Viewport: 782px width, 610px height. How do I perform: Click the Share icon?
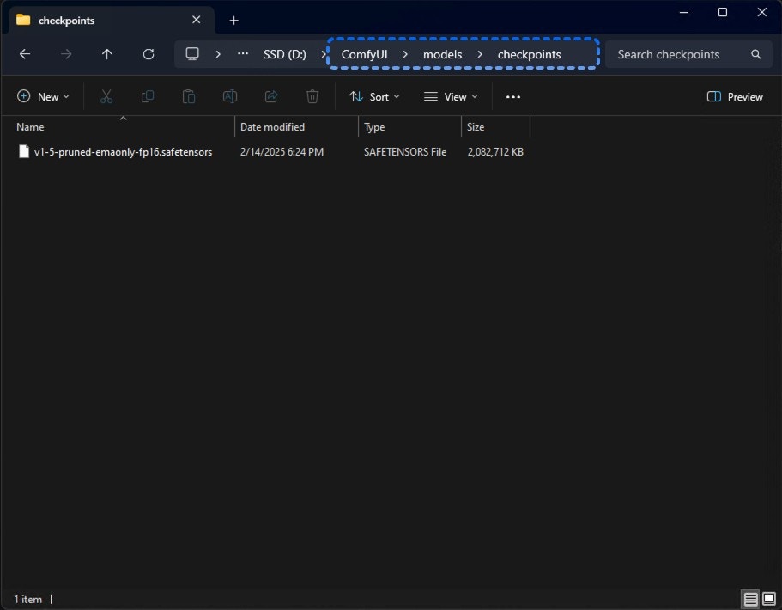270,96
